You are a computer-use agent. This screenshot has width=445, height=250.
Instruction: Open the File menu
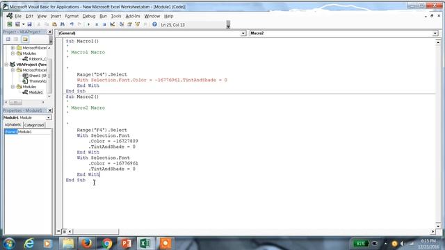point(18,16)
